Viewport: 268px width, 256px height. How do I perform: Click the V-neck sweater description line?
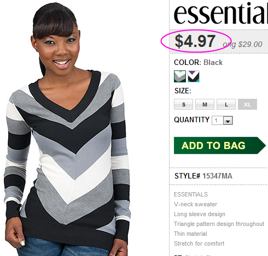coord(195,204)
